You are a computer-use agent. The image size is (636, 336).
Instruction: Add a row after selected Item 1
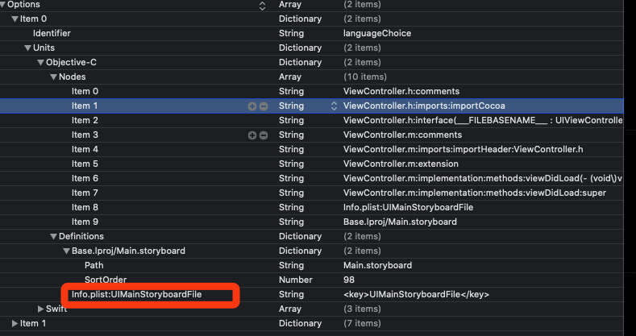(251, 106)
